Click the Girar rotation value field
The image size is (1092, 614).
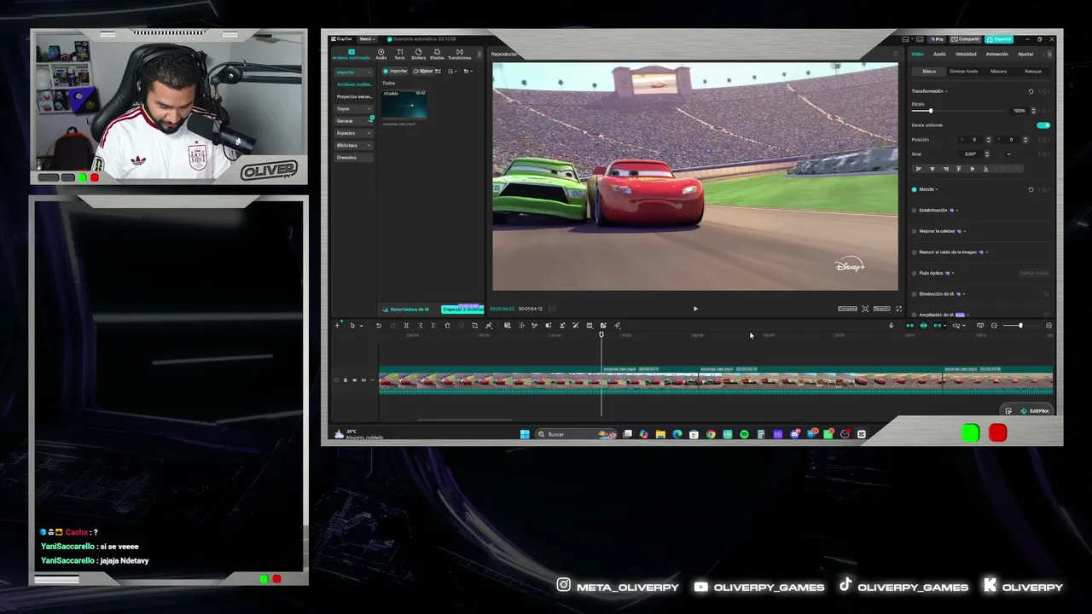point(970,154)
